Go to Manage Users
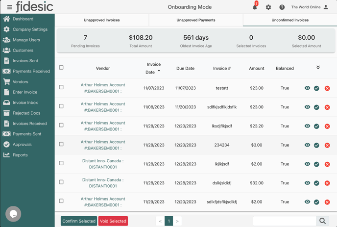This screenshot has width=337, height=227. coord(27,40)
